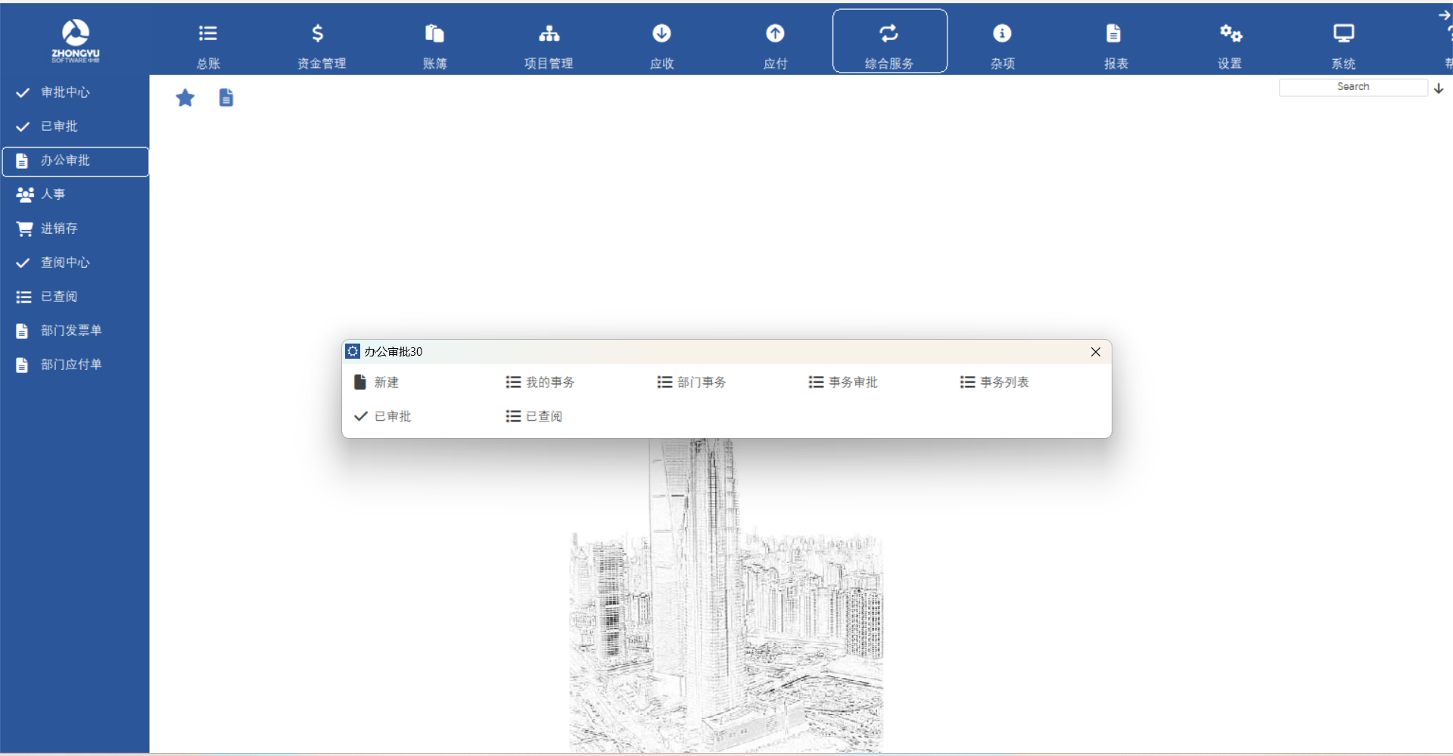The image size is (1453, 756).
Task: Expand the down arrow beside Search
Action: [x=1439, y=89]
